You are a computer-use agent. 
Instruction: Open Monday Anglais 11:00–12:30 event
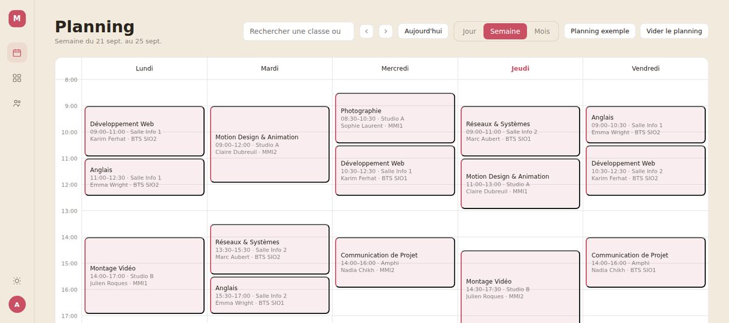[x=145, y=177]
